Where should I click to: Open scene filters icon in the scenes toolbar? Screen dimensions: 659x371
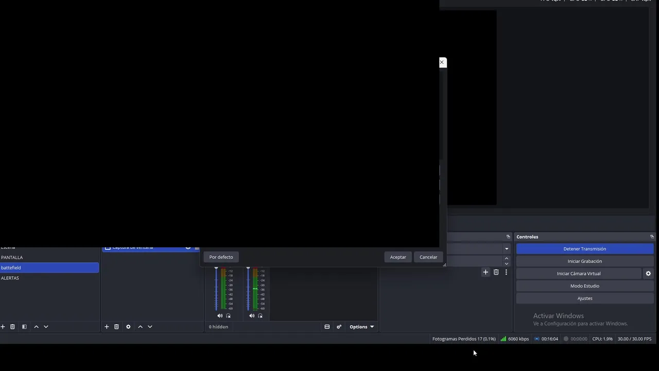pyautogui.click(x=24, y=327)
